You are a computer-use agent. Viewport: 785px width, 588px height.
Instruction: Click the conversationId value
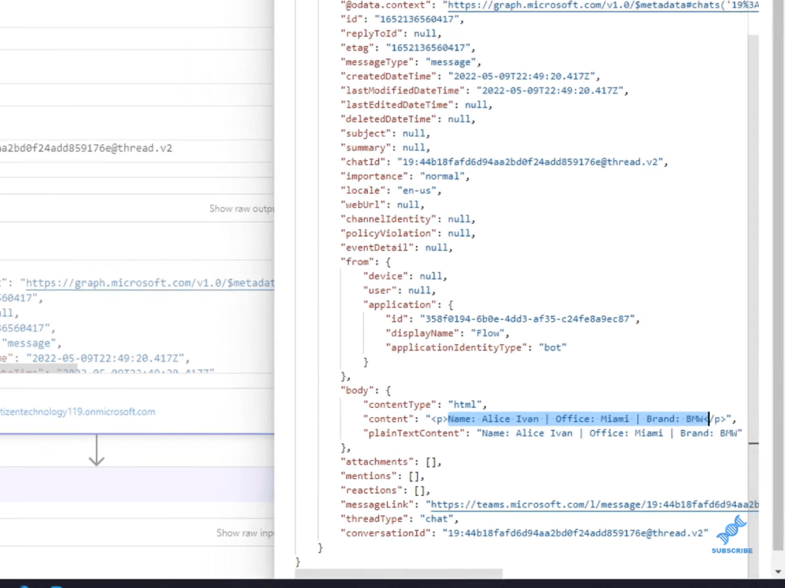[575, 533]
